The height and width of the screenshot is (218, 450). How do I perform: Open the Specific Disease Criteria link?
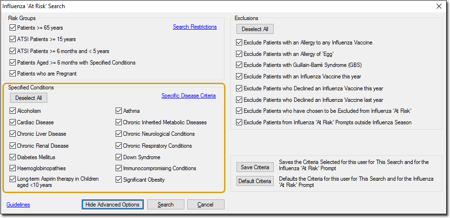188,96
